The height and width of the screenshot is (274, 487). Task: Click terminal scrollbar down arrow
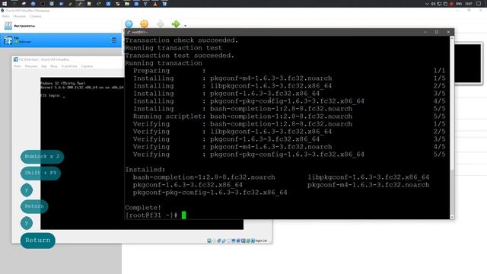click(x=452, y=217)
